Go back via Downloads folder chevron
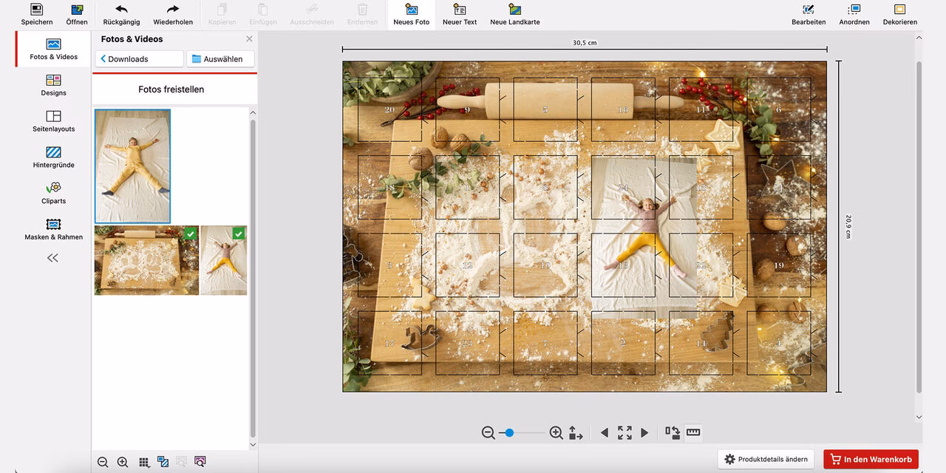Image resolution: width=946 pixels, height=473 pixels. [x=103, y=59]
